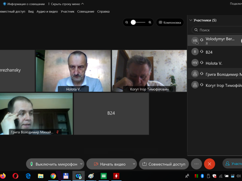Open the dropdown arrow next to Выключить микрофон
Image resolution: width=242 pixels, height=181 pixels.
pyautogui.click(x=81, y=164)
